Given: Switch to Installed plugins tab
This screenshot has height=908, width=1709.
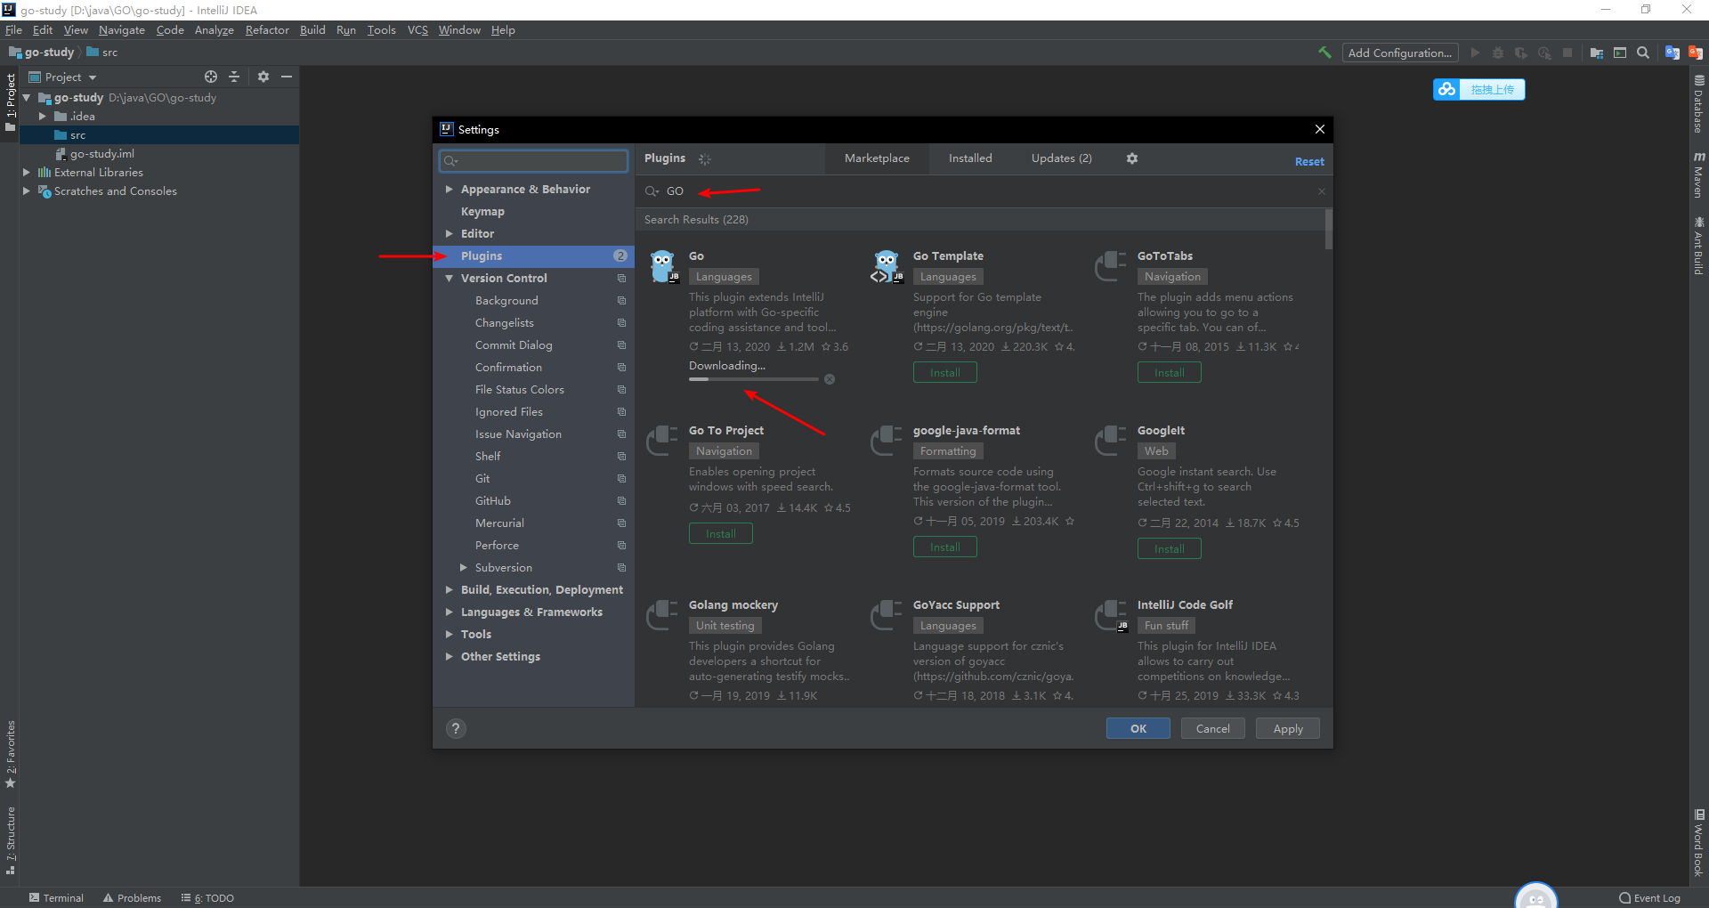Looking at the screenshot, I should click(970, 158).
